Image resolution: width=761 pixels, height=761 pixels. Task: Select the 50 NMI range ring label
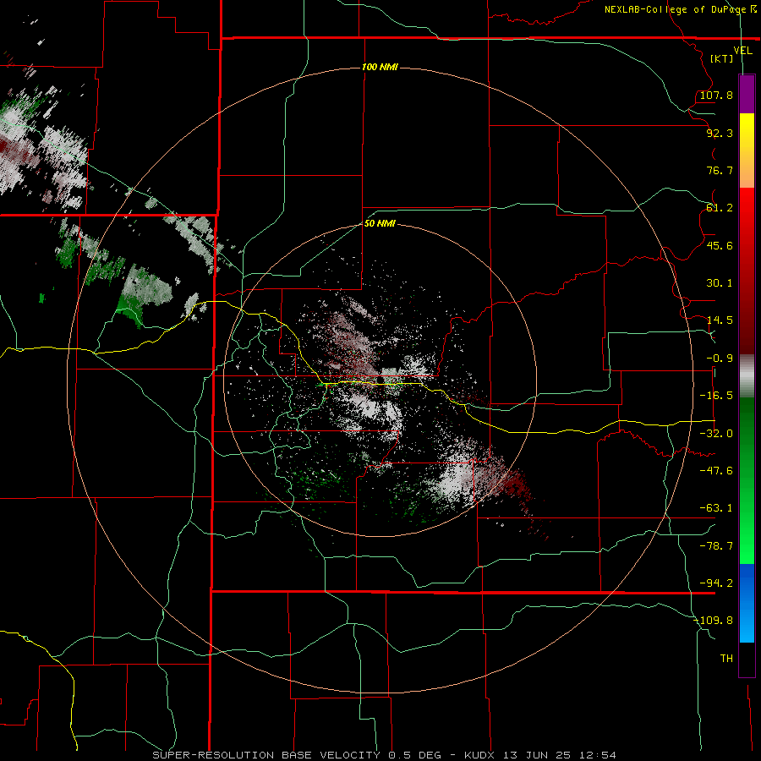(380, 223)
